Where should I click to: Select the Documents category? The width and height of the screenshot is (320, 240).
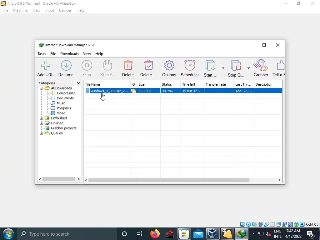pyautogui.click(x=65, y=98)
